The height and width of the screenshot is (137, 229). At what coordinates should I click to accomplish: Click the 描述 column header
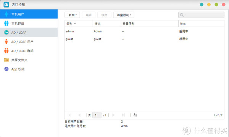107,24
